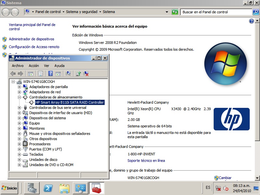Image resolution: width=260 pixels, height=195 pixels.
Task: Click the ES language indicator on taskbar
Action: coord(208,188)
